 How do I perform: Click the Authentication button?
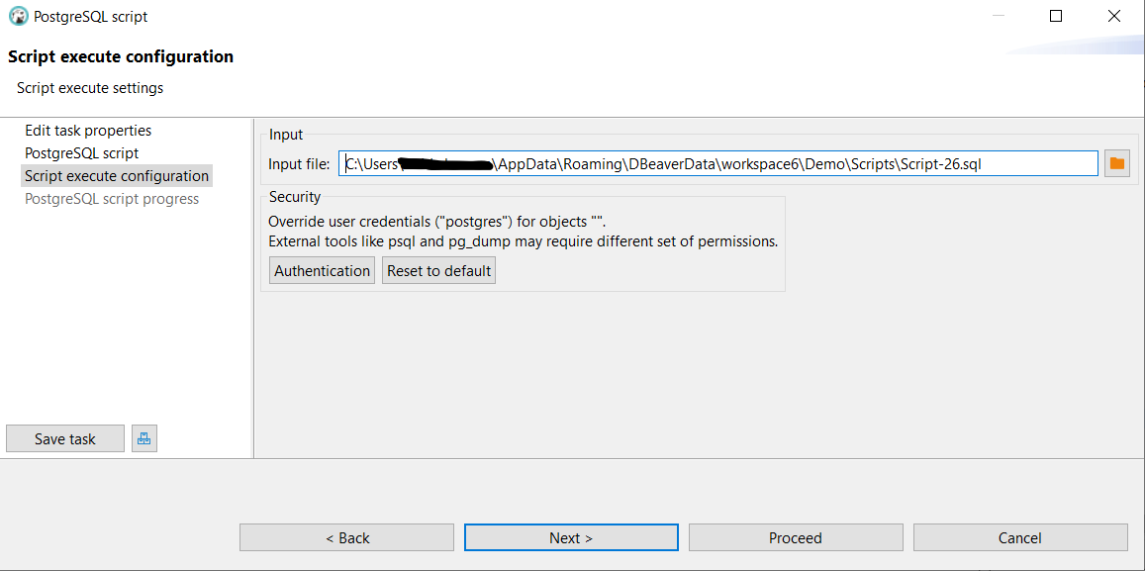coord(322,269)
